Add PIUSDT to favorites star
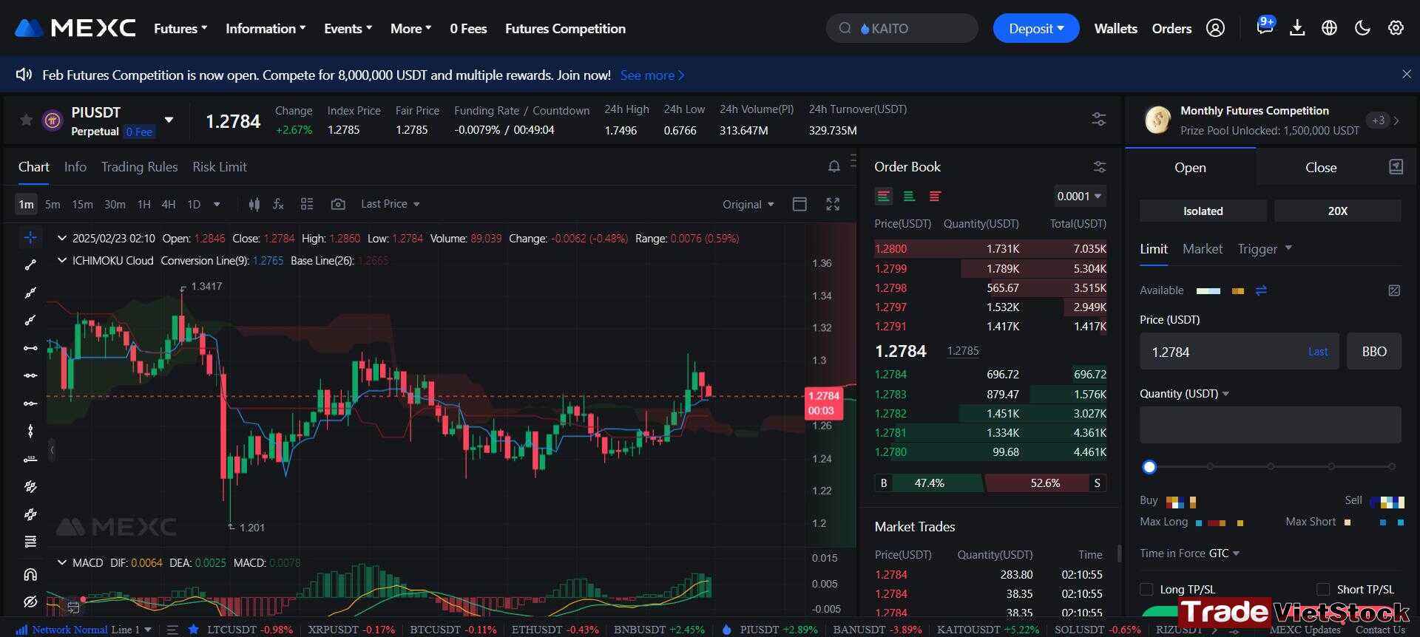 tap(27, 120)
